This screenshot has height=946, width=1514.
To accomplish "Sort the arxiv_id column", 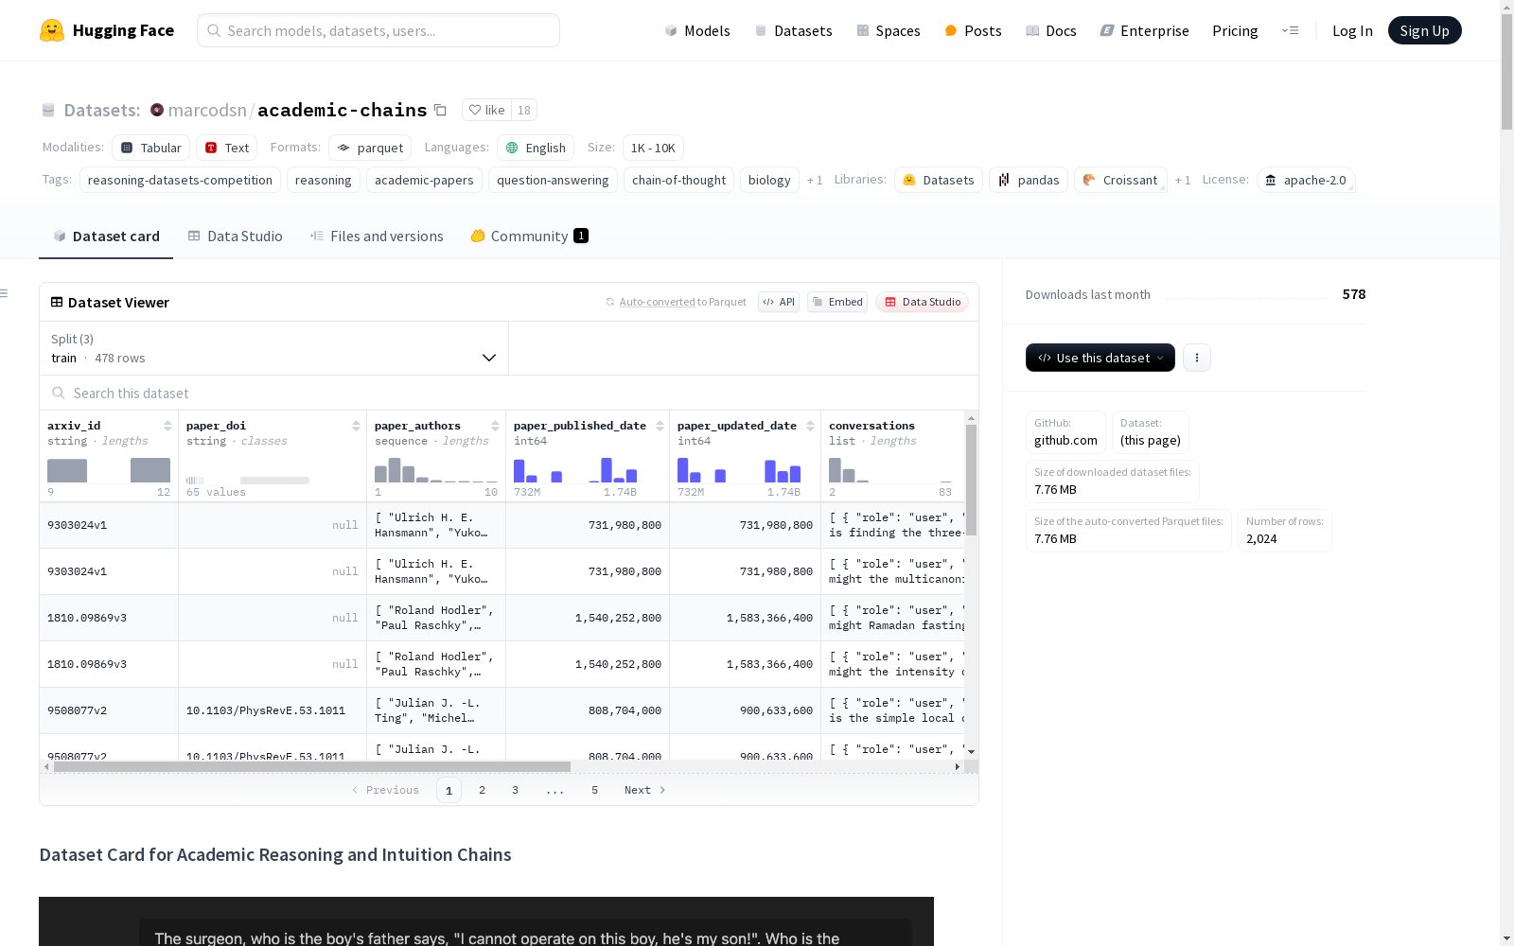I will 167,426.
